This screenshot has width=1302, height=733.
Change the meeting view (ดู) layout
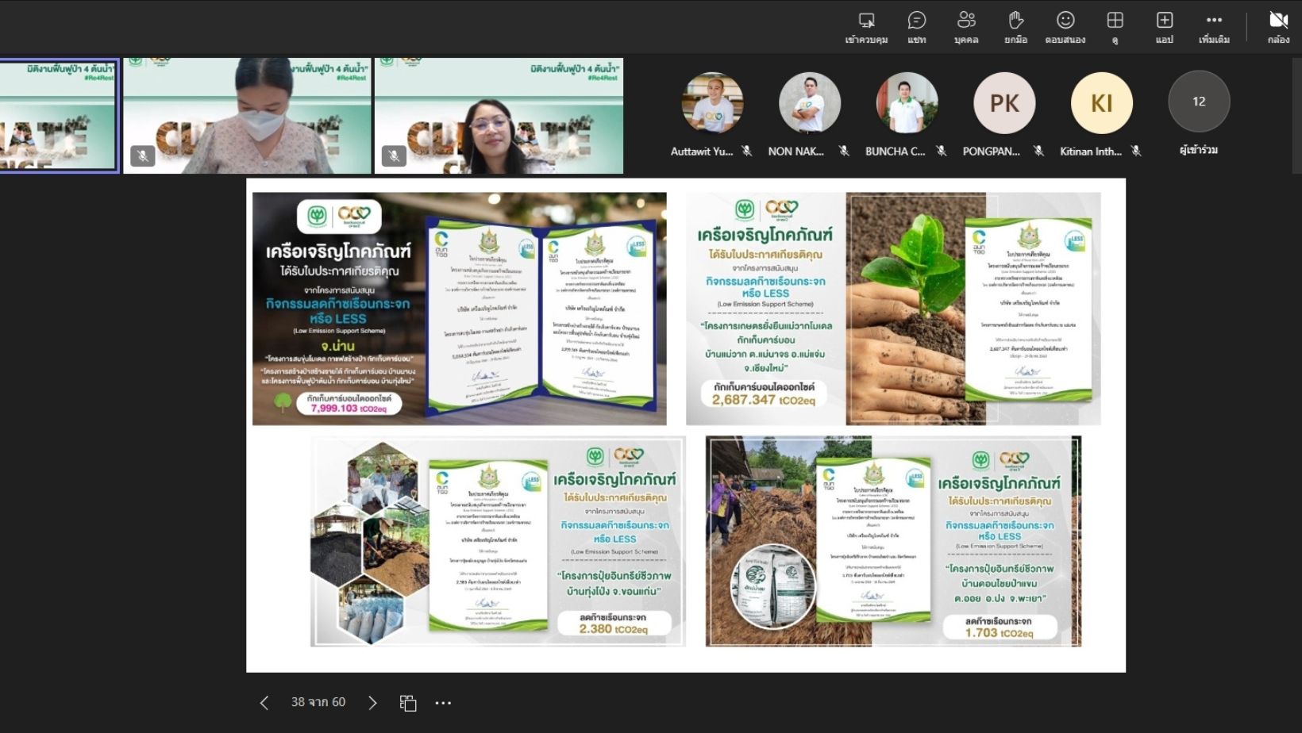(x=1115, y=27)
